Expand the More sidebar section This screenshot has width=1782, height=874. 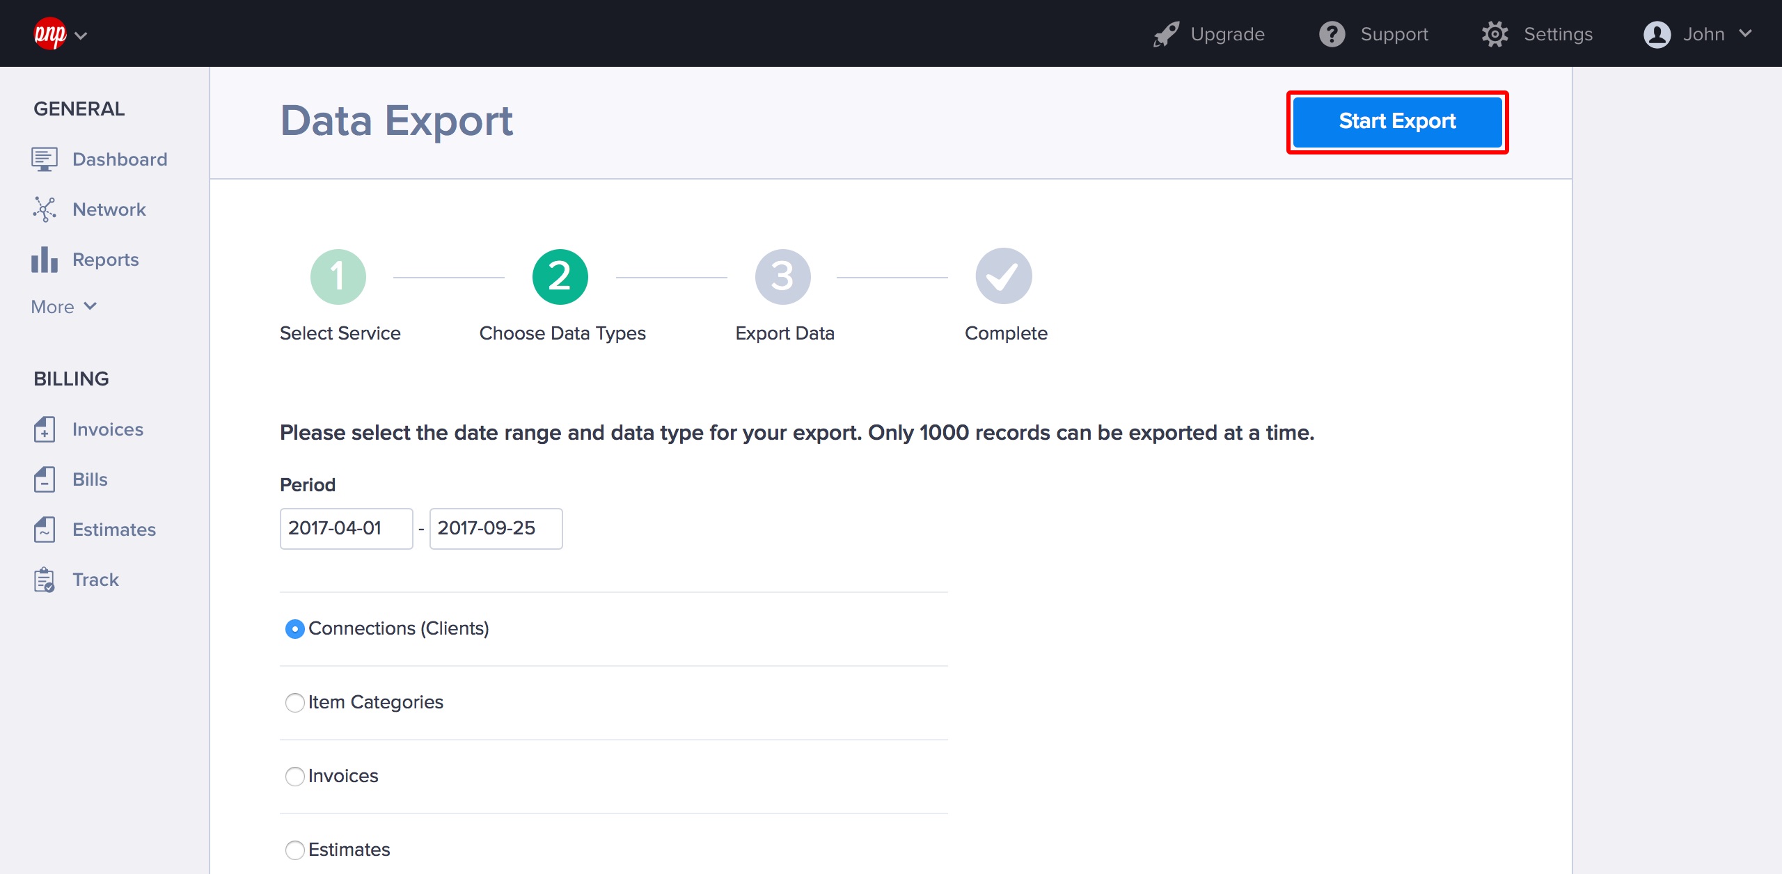(64, 307)
